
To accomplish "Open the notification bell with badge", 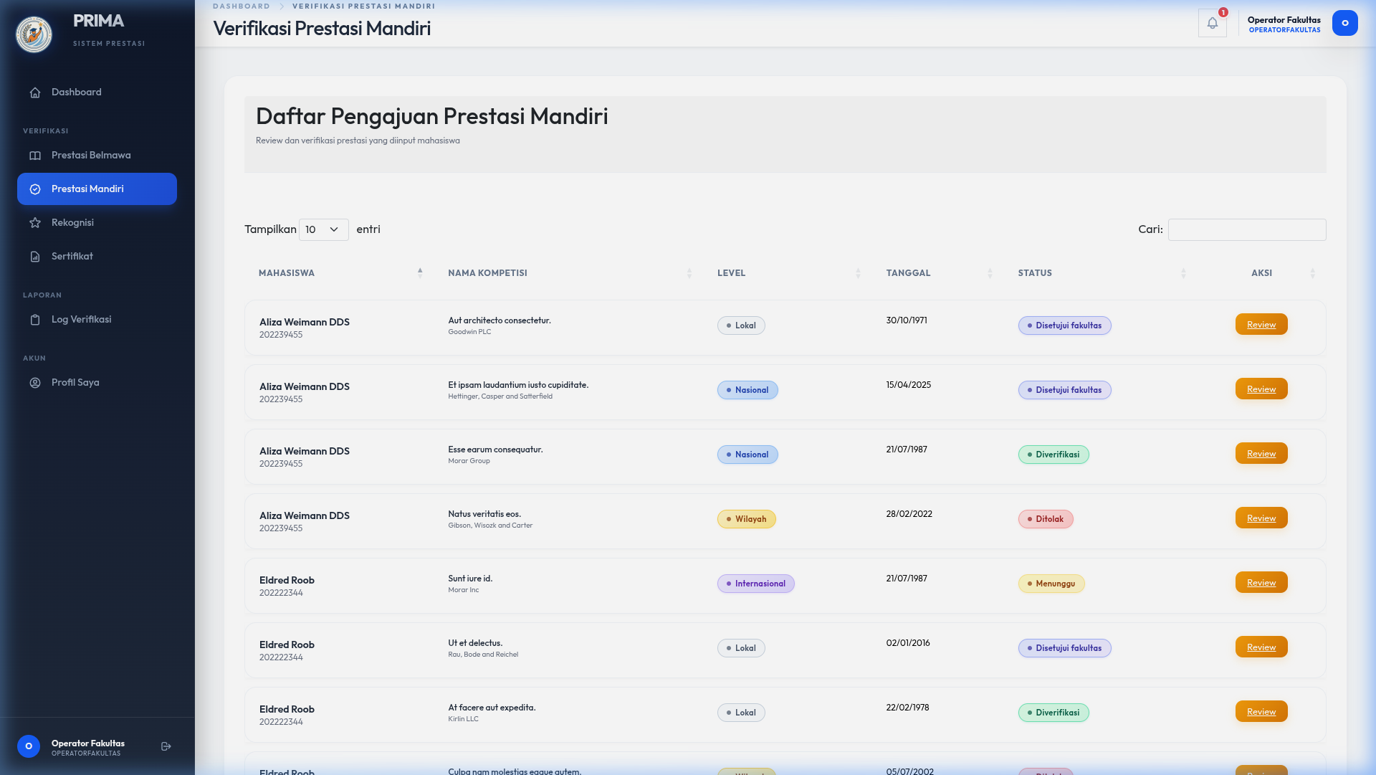I will [1213, 23].
